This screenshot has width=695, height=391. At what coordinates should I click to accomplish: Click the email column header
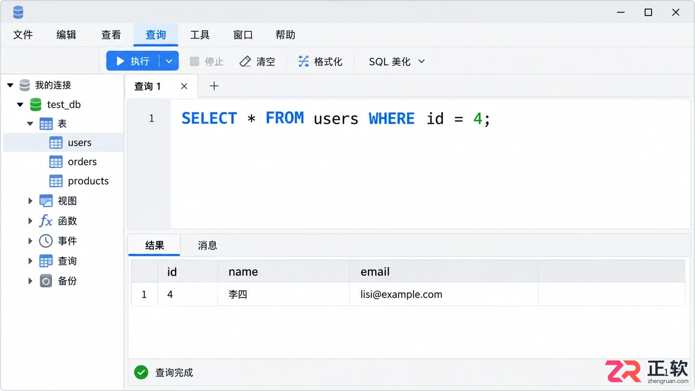(x=444, y=271)
